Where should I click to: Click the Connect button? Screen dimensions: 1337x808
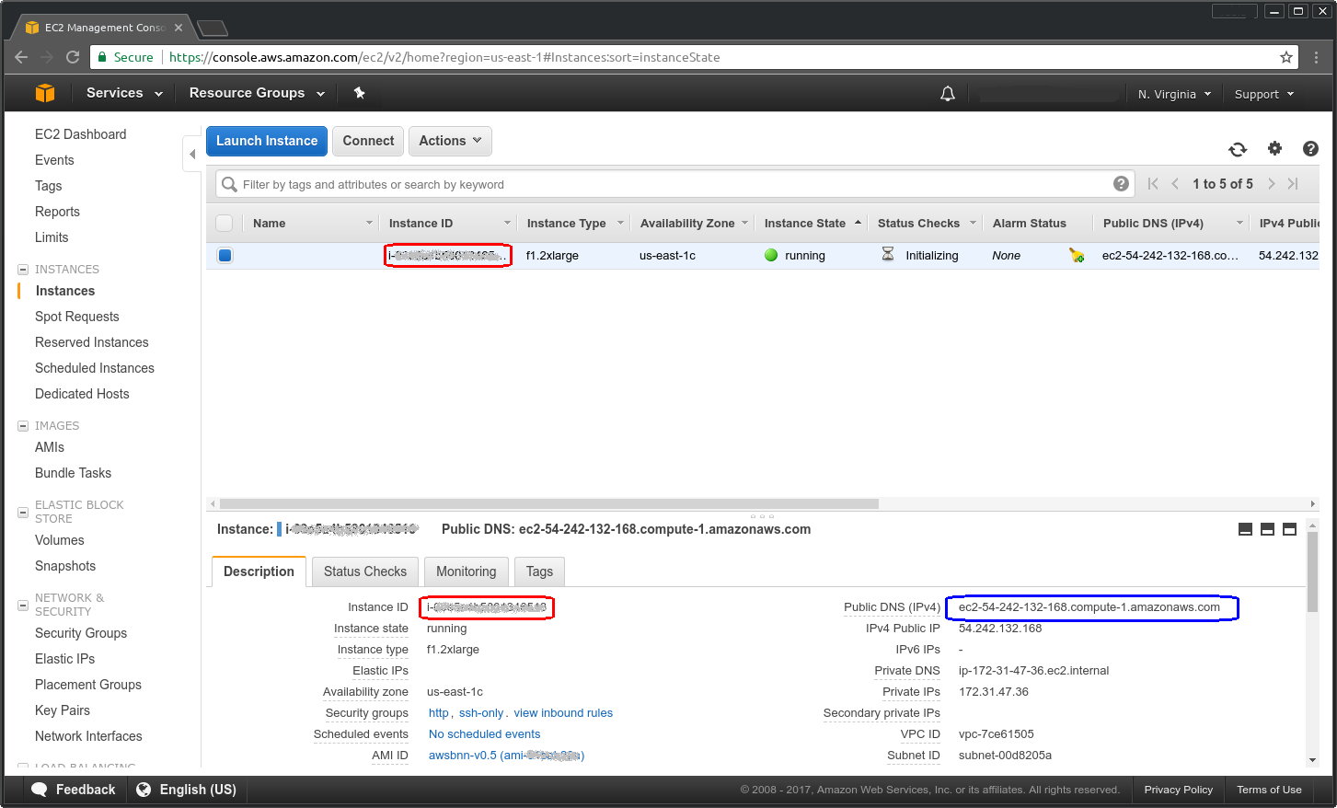(x=368, y=141)
